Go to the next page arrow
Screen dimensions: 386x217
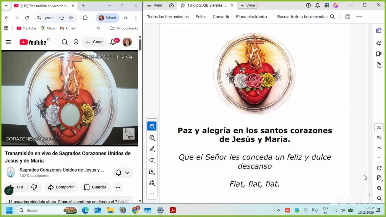pos(379,157)
